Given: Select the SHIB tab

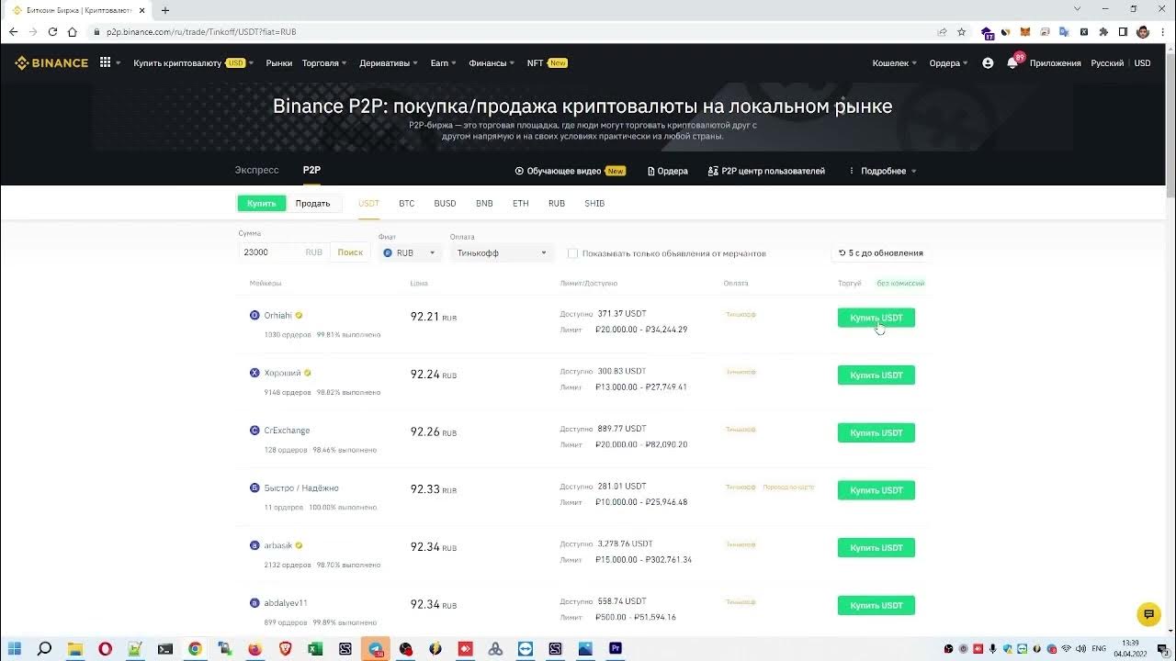Looking at the screenshot, I should click(x=594, y=203).
